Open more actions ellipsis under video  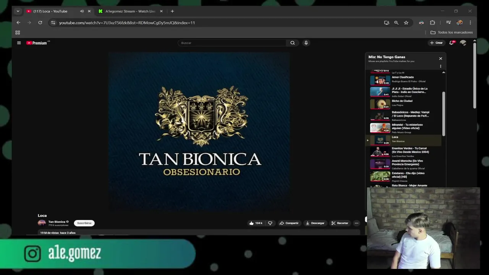coord(356,223)
